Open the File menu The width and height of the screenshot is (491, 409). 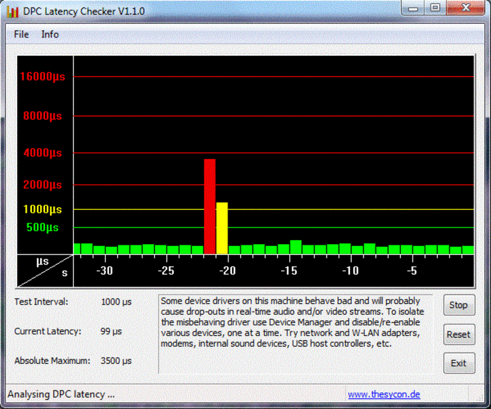coord(21,34)
